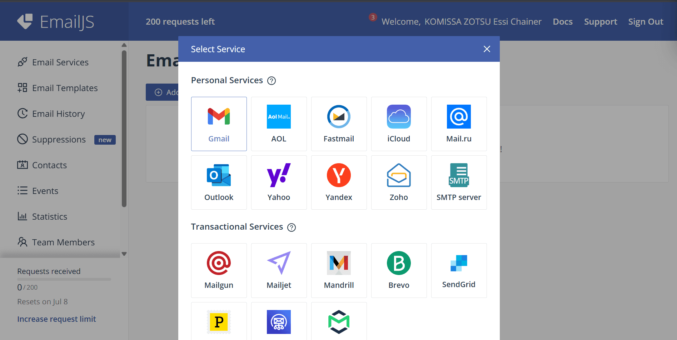Choose the Zoho mail service

399,182
